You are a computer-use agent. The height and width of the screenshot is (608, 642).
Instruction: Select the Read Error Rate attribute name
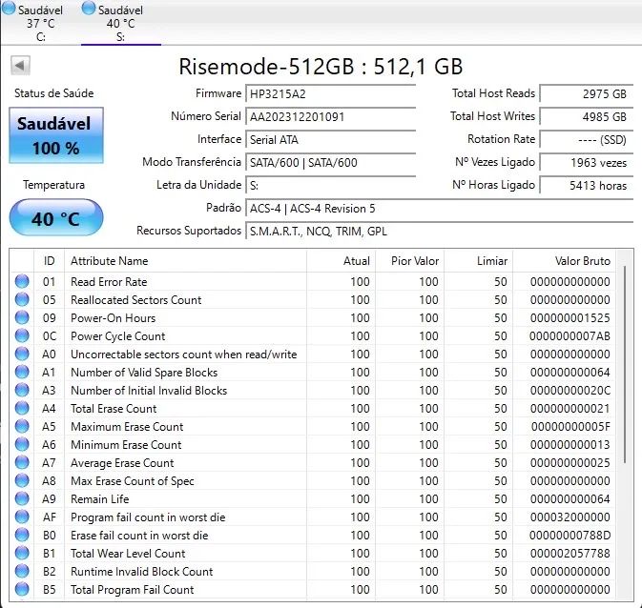pos(109,282)
